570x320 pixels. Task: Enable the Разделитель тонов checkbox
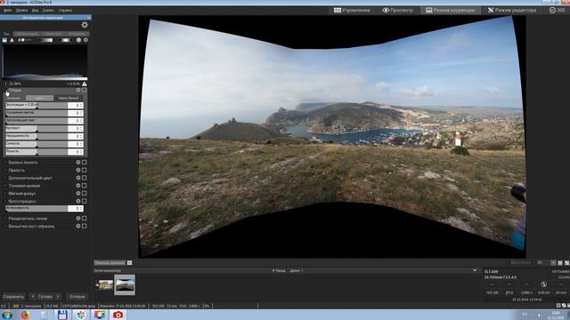85,219
